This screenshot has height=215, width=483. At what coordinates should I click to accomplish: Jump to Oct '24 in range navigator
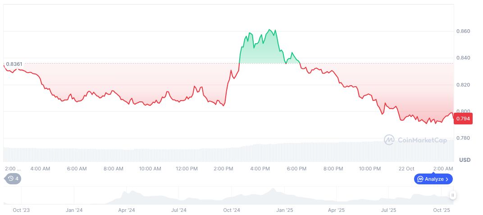coord(232,210)
